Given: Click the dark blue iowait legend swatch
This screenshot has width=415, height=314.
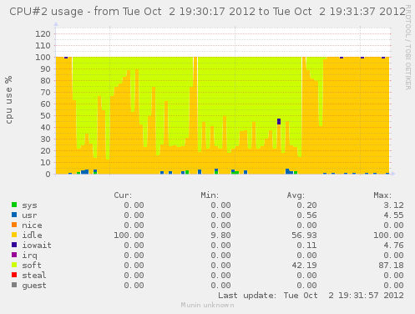Looking at the screenshot, I should tap(14, 245).
